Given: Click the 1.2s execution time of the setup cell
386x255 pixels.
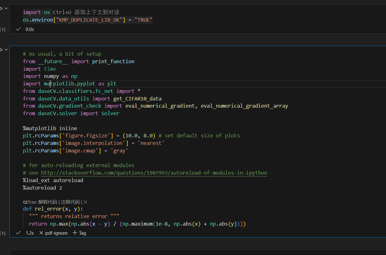Looking at the screenshot, I should [x=30, y=233].
